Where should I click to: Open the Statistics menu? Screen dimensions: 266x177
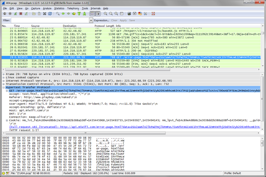click(x=59, y=8)
